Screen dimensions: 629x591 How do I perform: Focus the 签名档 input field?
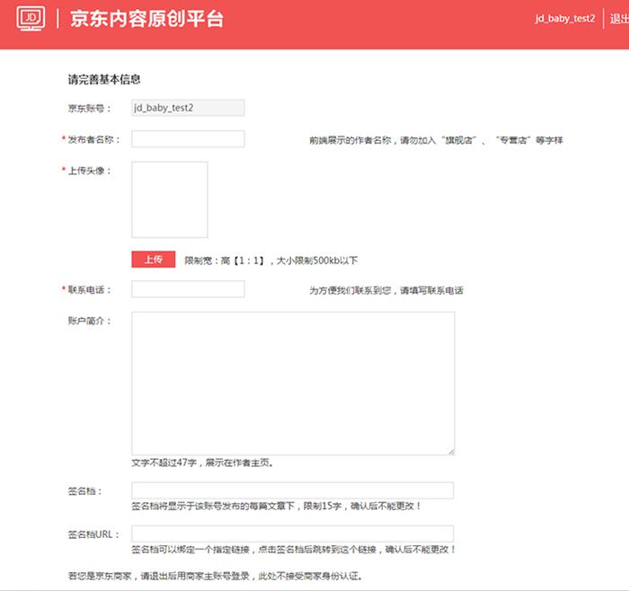point(293,490)
